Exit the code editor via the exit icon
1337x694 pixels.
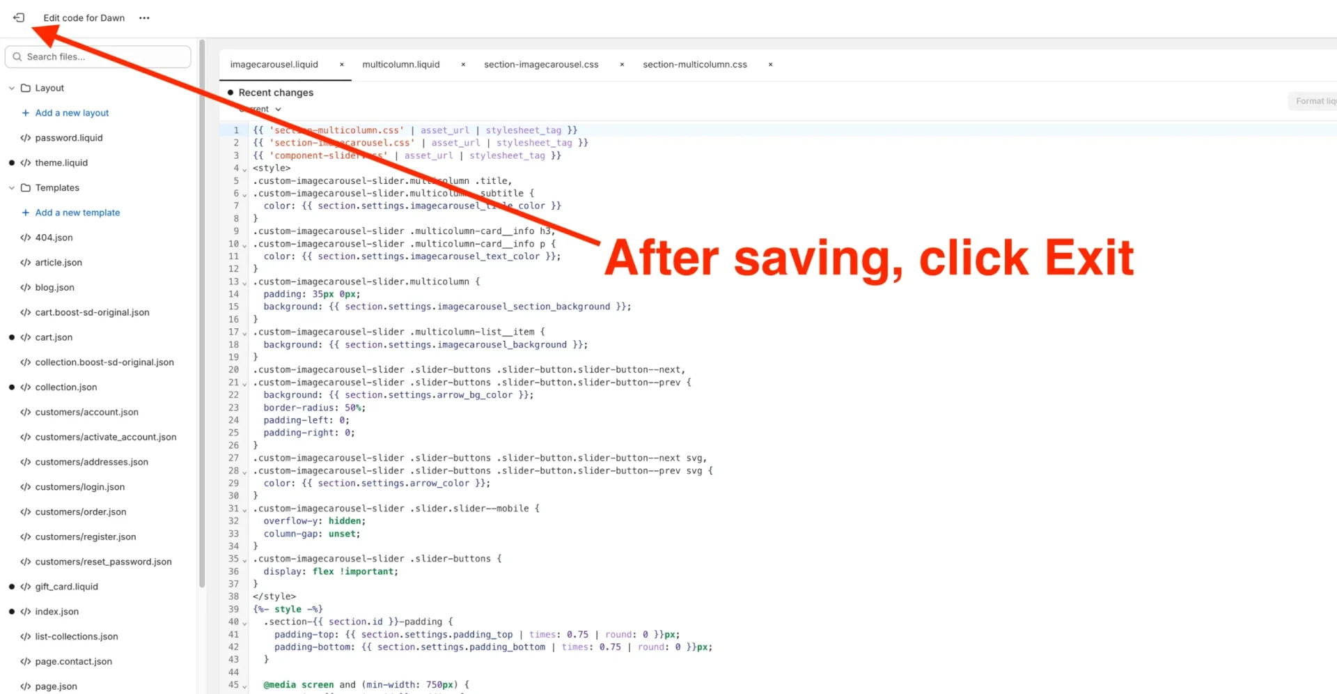click(x=18, y=17)
